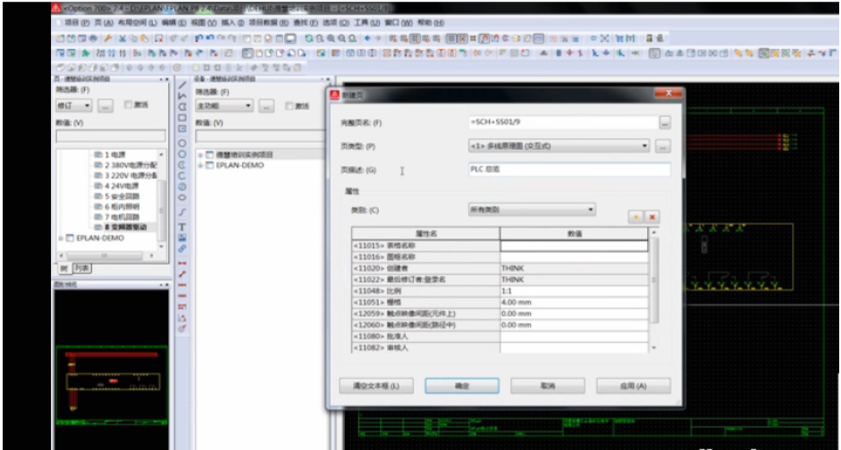Switch to the 列表 tab in page navigator

click(82, 267)
